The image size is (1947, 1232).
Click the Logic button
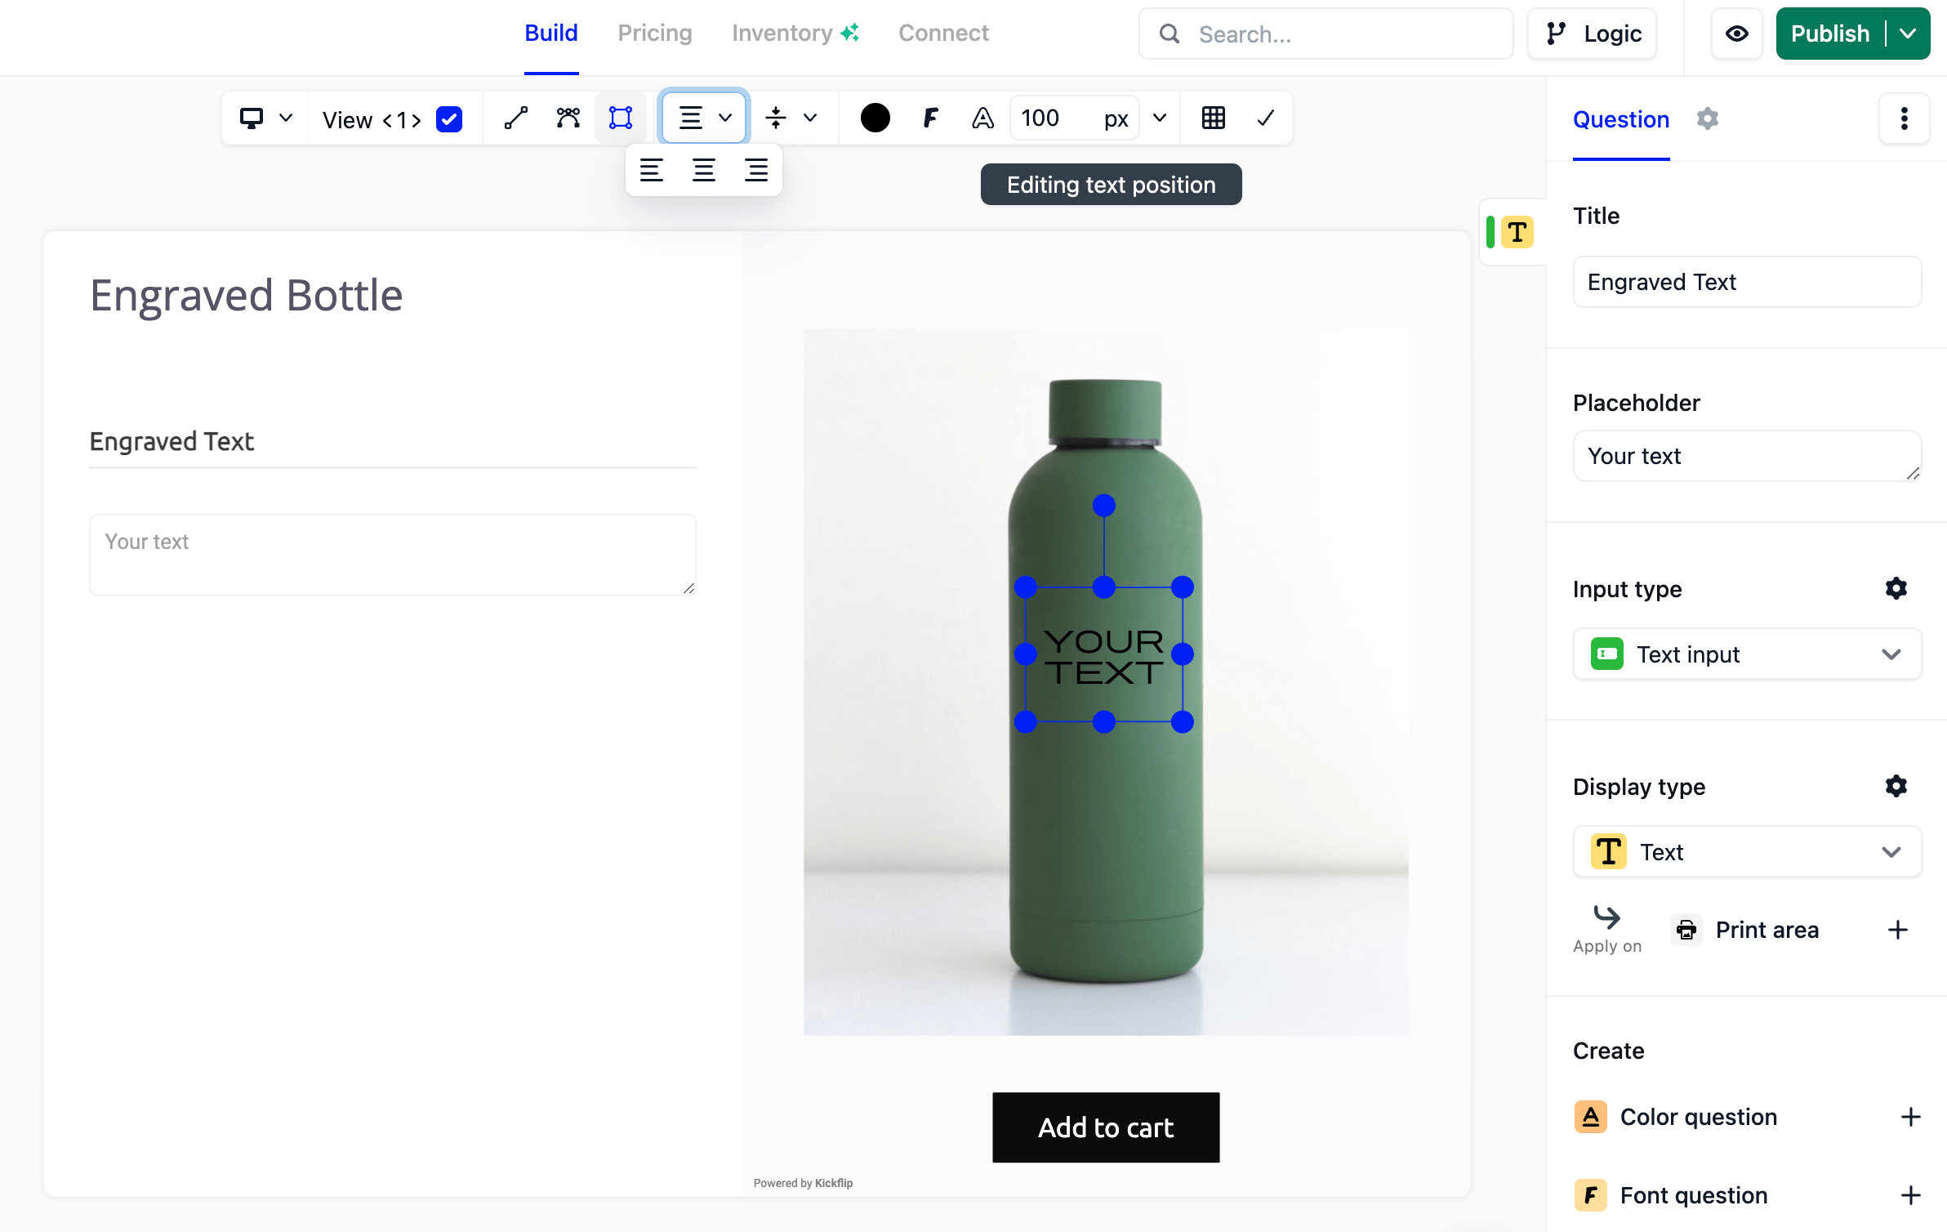(x=1593, y=33)
